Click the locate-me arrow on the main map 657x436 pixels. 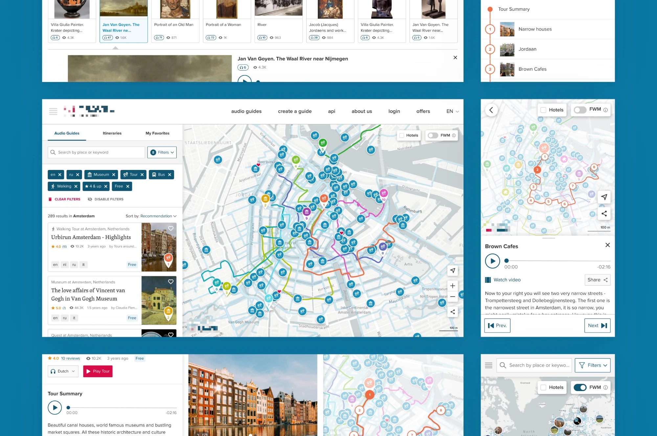coord(452,271)
